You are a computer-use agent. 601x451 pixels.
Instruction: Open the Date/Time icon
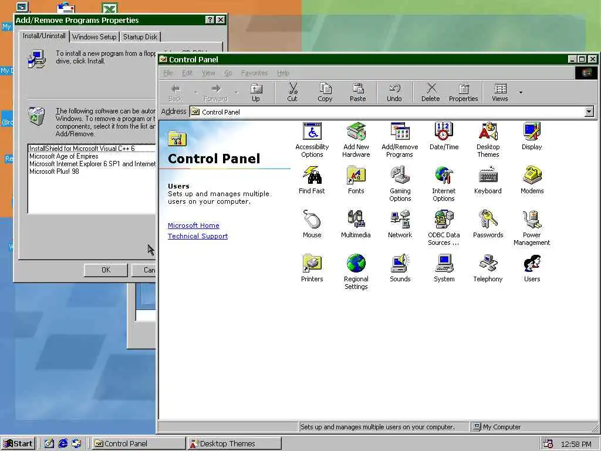444,136
